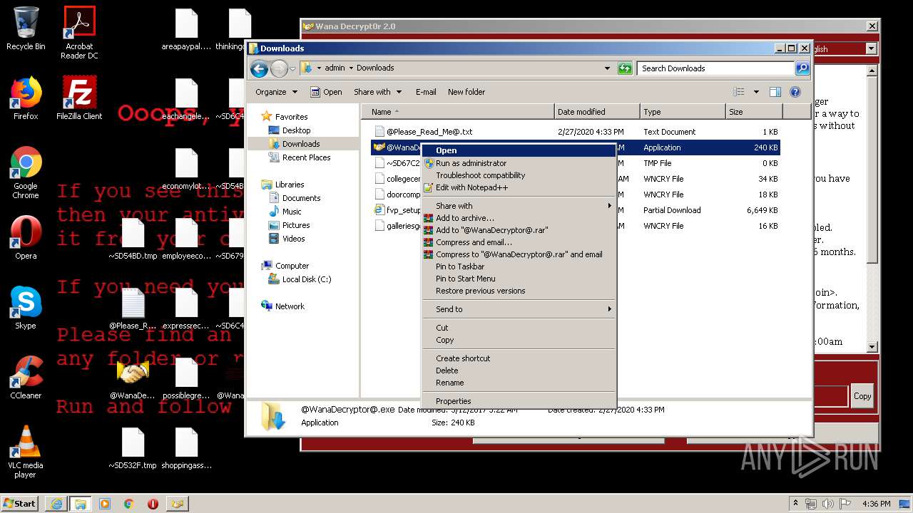Click Windows Media Player taskbar icon
The image size is (913, 513).
pos(105,504)
